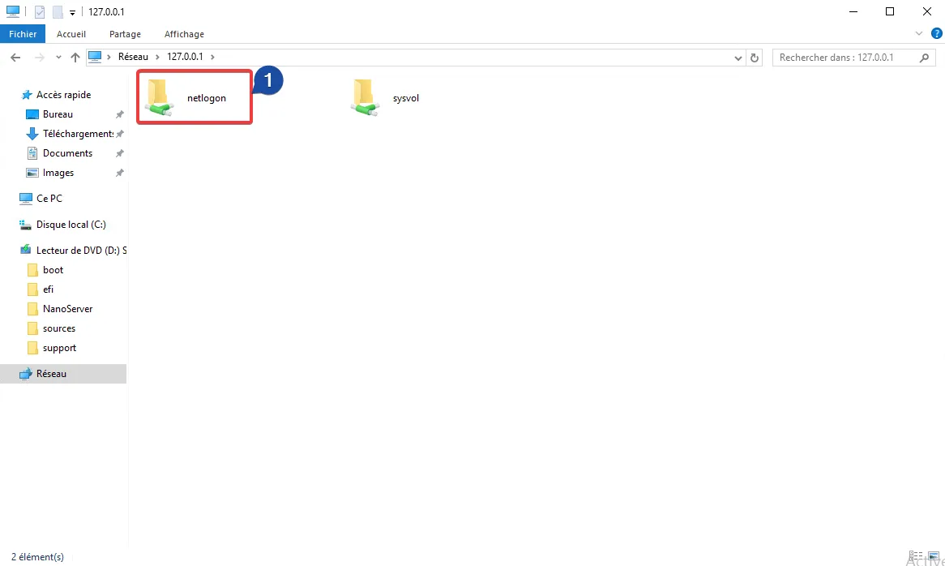Open address bar history dropdown
Screen dimensions: 945x566
tap(738, 58)
